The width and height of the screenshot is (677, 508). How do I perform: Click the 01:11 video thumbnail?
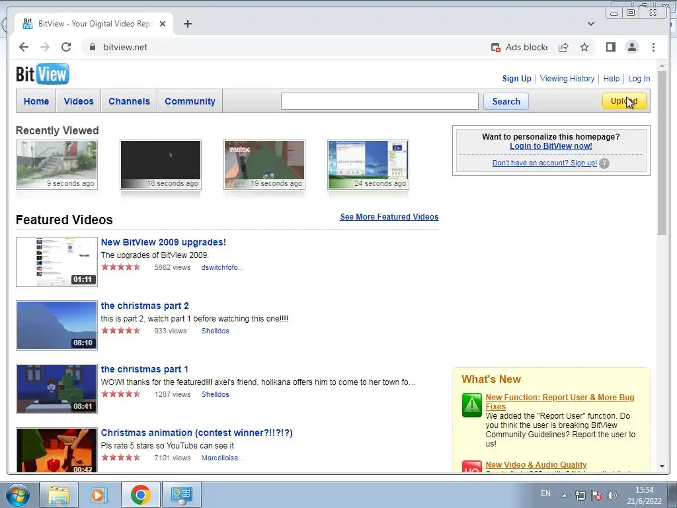tap(57, 262)
